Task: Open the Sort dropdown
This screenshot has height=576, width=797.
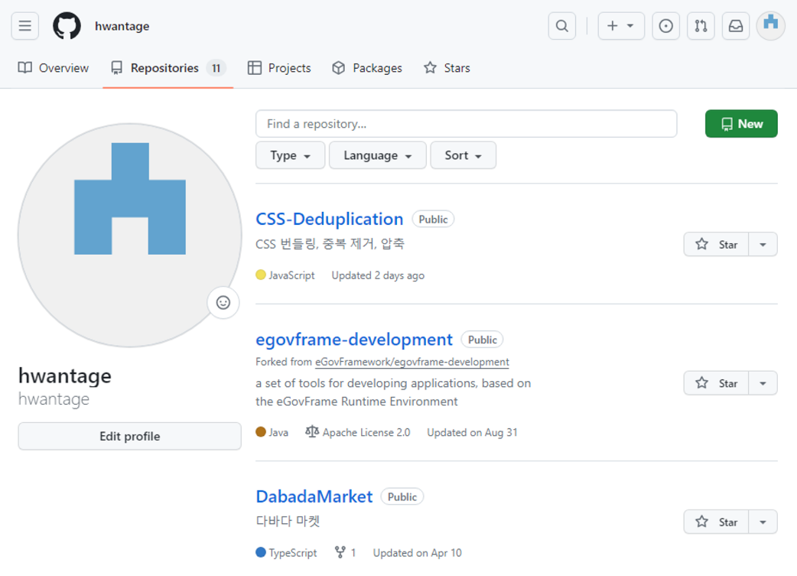Action: coord(463,155)
